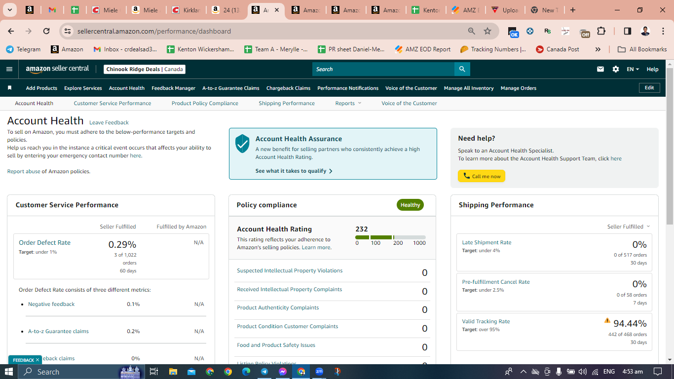Open File Explorer from the taskbar
The width and height of the screenshot is (674, 379).
tap(173, 372)
